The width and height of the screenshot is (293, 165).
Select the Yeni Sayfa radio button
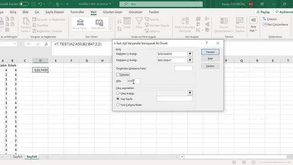[118, 99]
